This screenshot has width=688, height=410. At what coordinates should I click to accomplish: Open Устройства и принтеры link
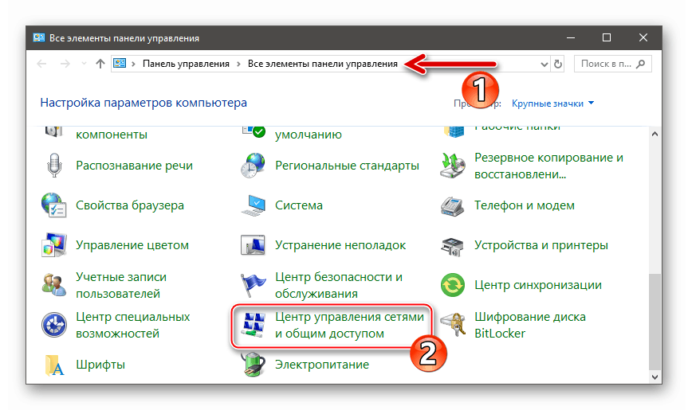(x=541, y=245)
